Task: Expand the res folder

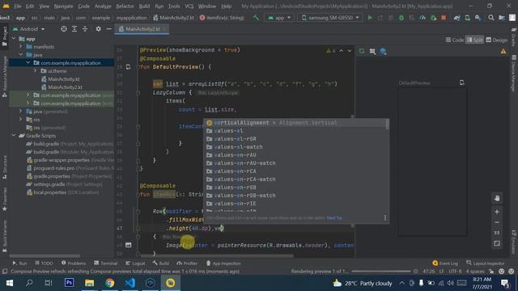Action: pos(21,120)
